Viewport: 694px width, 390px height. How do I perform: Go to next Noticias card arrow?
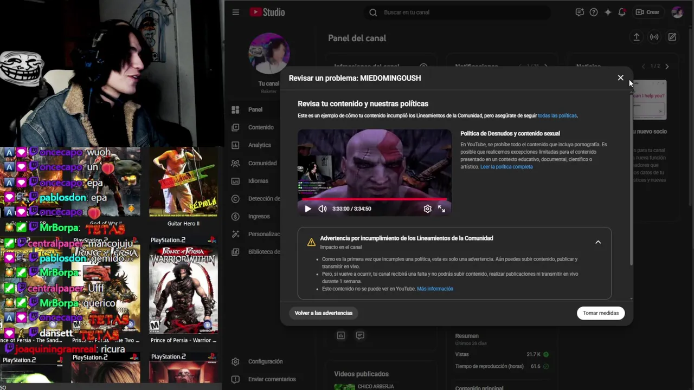(x=667, y=67)
